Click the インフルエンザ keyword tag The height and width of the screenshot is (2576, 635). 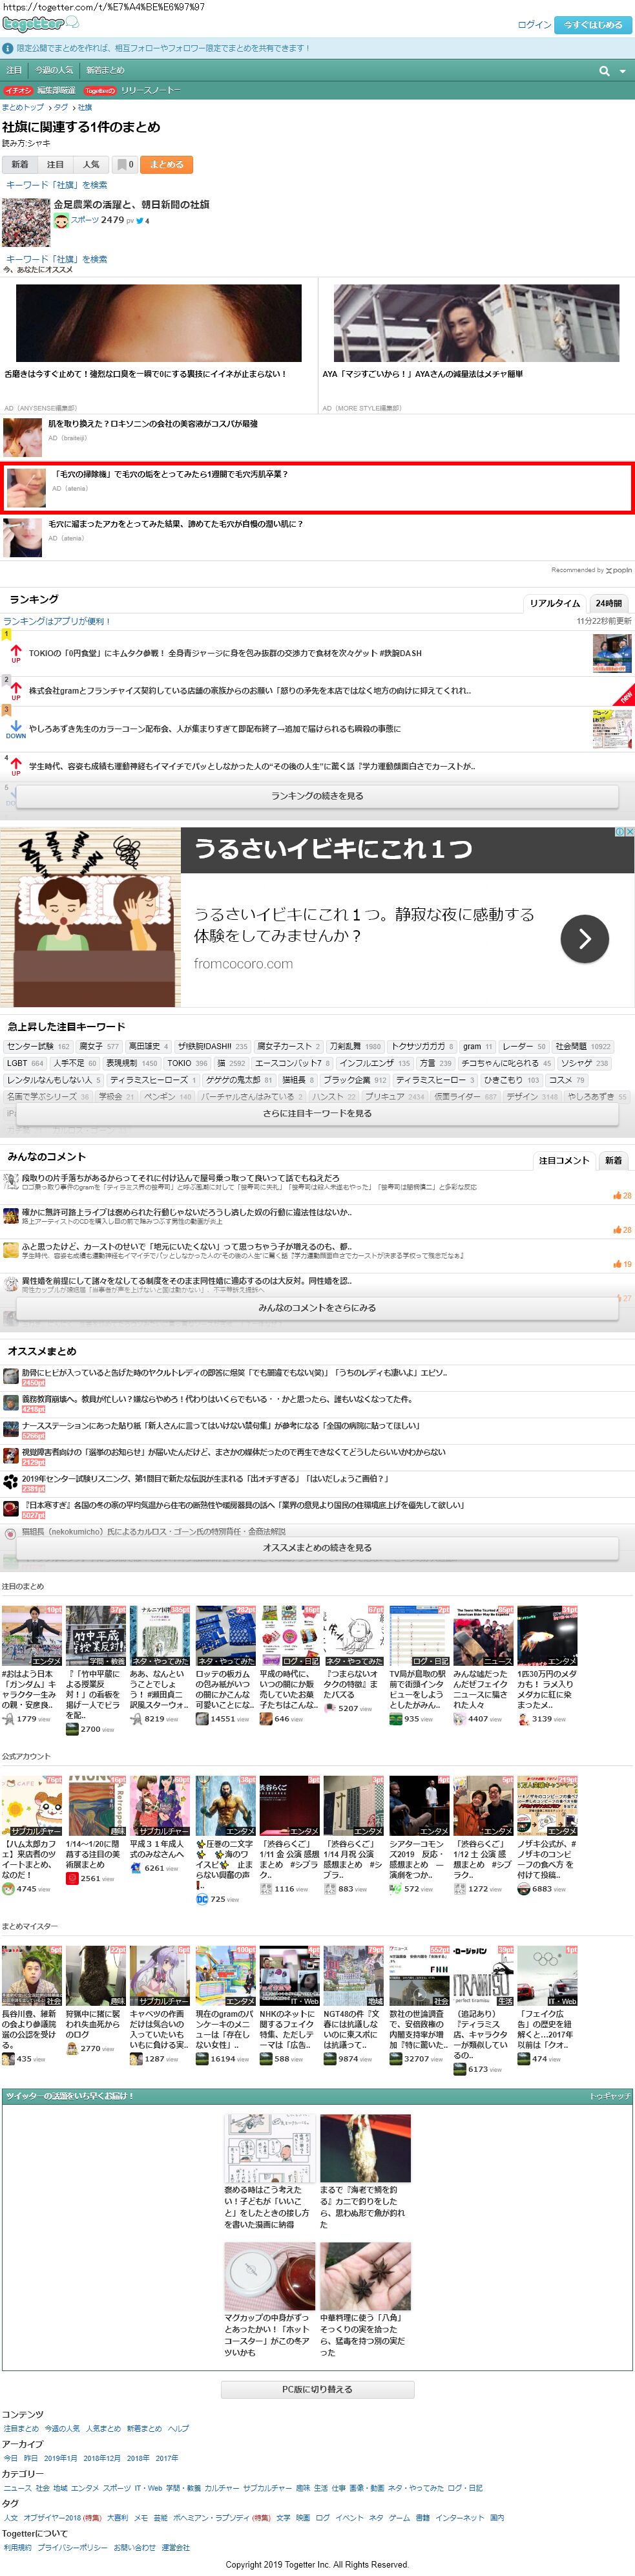click(374, 1063)
